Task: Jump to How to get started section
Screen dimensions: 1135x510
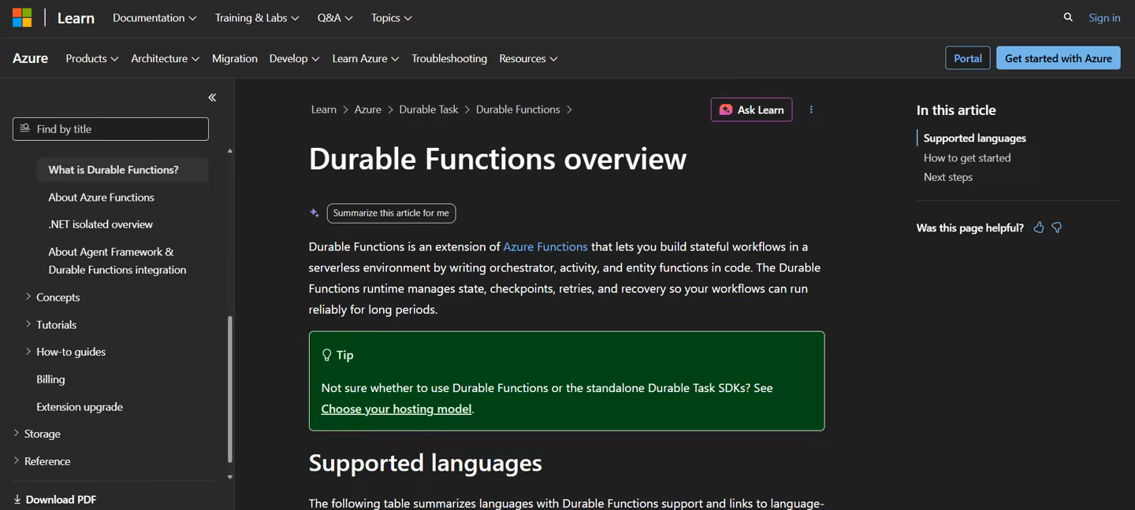Action: pos(967,157)
